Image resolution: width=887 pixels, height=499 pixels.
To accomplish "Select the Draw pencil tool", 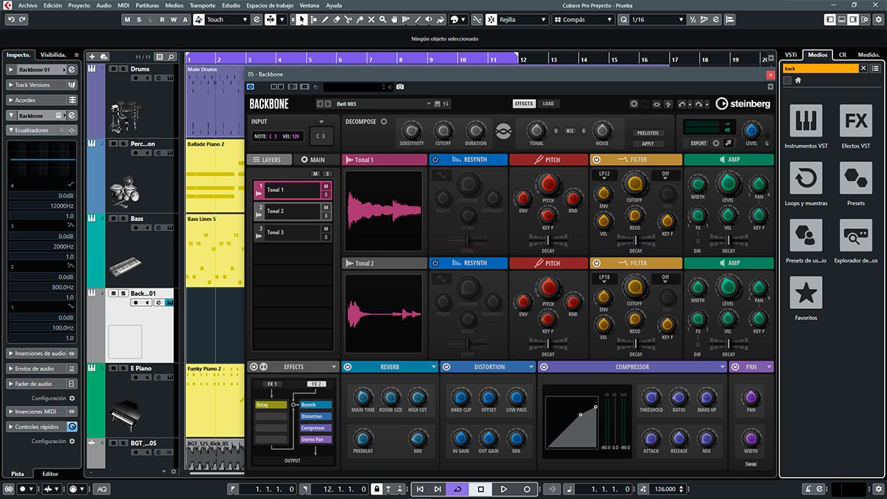I will click(325, 20).
